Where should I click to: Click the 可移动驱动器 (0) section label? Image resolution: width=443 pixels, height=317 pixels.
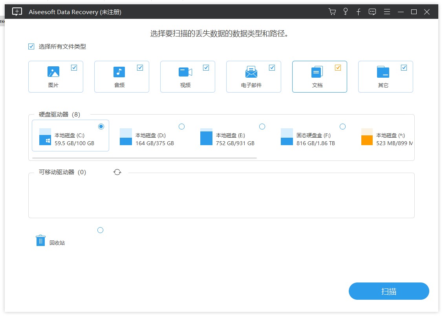[62, 172]
